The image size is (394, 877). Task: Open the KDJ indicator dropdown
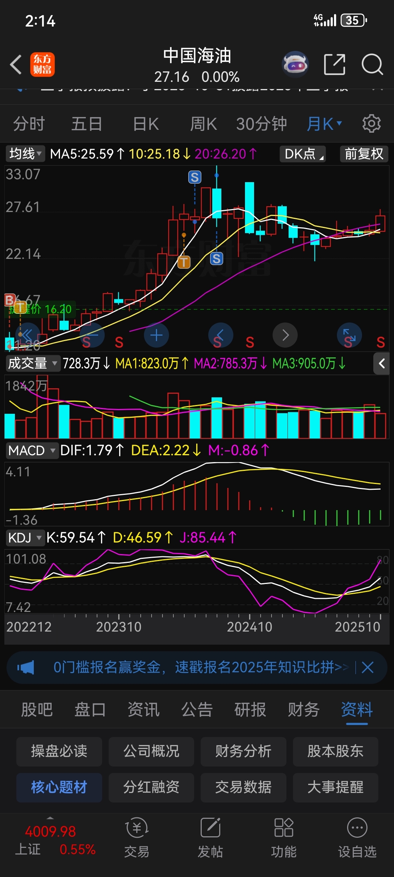pyautogui.click(x=25, y=538)
